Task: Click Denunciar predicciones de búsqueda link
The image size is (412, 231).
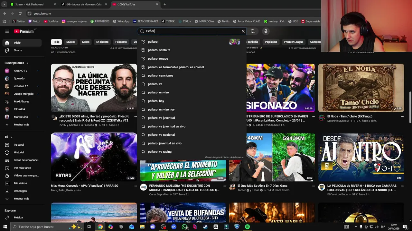Action: click(224, 157)
